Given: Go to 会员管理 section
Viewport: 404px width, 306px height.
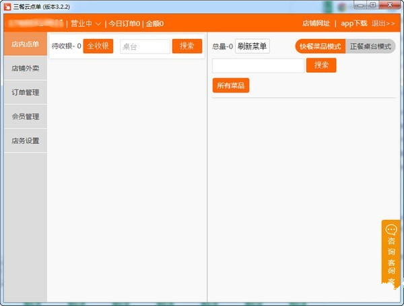Looking at the screenshot, I should 26,116.
